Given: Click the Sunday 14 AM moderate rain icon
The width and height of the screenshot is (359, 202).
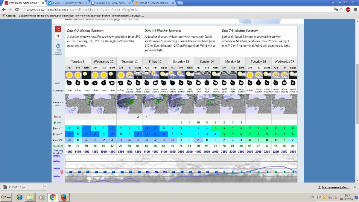Looking at the screenshot, I should (198, 75).
